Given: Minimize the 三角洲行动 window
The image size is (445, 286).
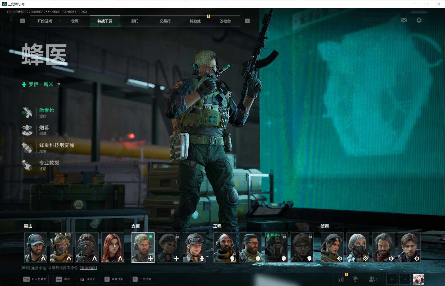Looking at the screenshot, I should click(x=415, y=4).
